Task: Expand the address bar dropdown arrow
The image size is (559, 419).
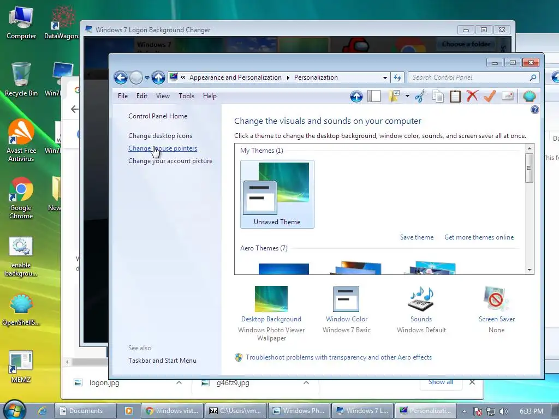Action: coord(385,77)
